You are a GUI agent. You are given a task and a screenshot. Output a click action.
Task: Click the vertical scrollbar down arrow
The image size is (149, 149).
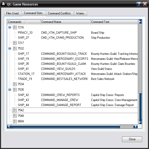tap(140, 122)
